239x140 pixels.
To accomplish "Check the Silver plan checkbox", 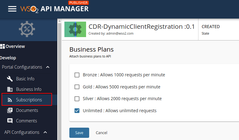I will coord(77,99).
